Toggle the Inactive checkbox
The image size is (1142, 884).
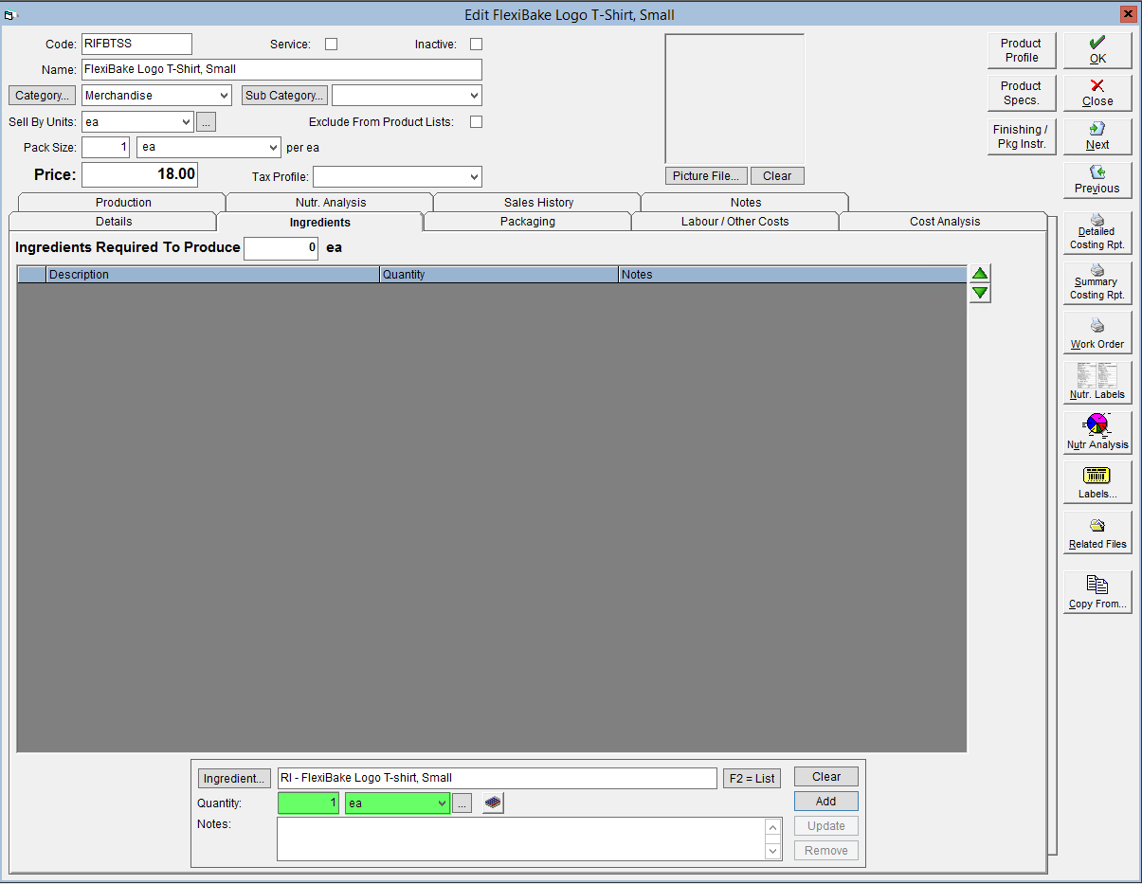[x=476, y=45]
